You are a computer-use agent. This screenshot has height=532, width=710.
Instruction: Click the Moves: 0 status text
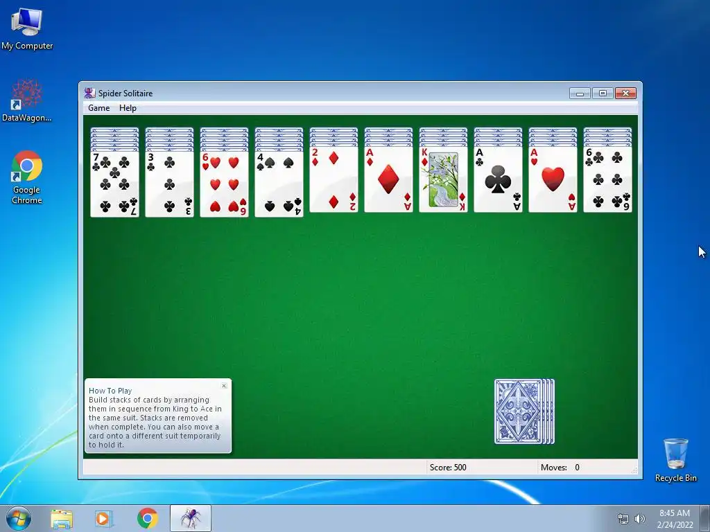(x=560, y=468)
